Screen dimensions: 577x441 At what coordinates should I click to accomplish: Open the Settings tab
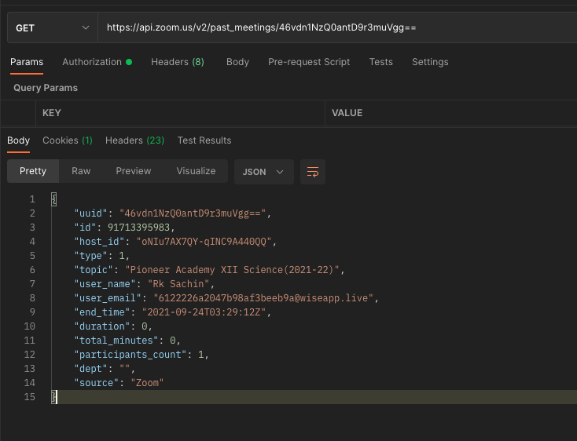[x=430, y=62]
